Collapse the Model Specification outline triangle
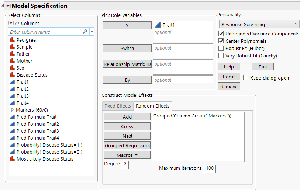300x190 pixels. 2,6
